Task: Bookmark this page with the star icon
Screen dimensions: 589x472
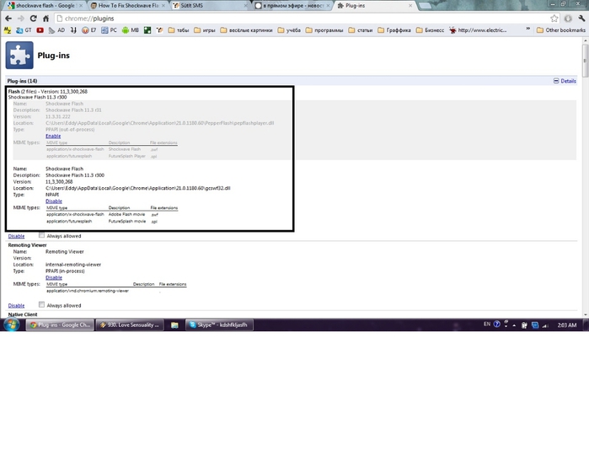Action: (x=554, y=19)
